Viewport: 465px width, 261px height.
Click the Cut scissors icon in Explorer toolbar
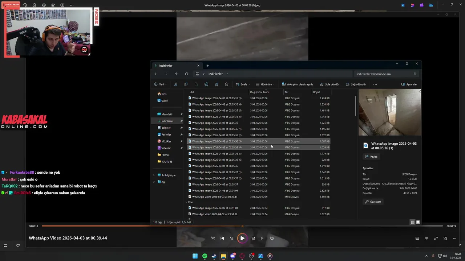click(x=175, y=84)
